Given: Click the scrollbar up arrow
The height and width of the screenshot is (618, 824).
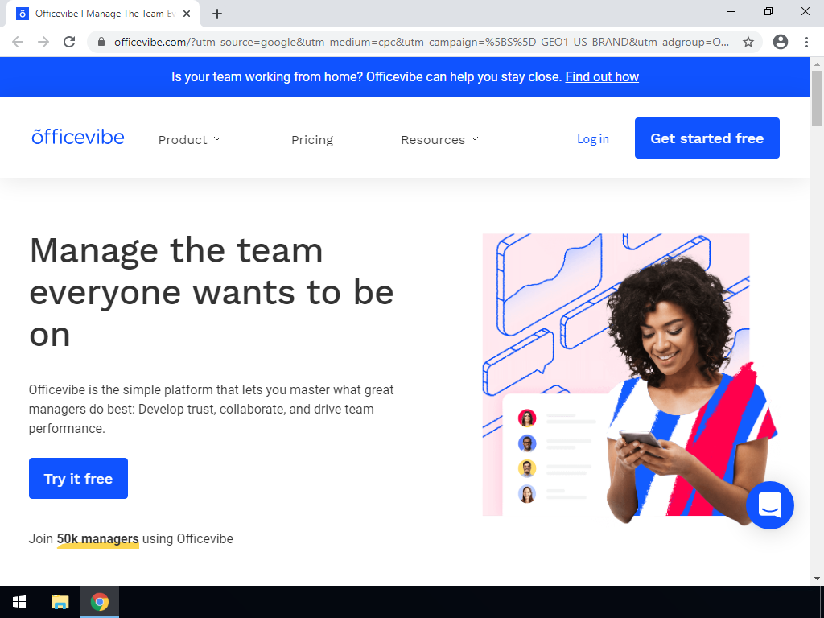Looking at the screenshot, I should tap(817, 64).
